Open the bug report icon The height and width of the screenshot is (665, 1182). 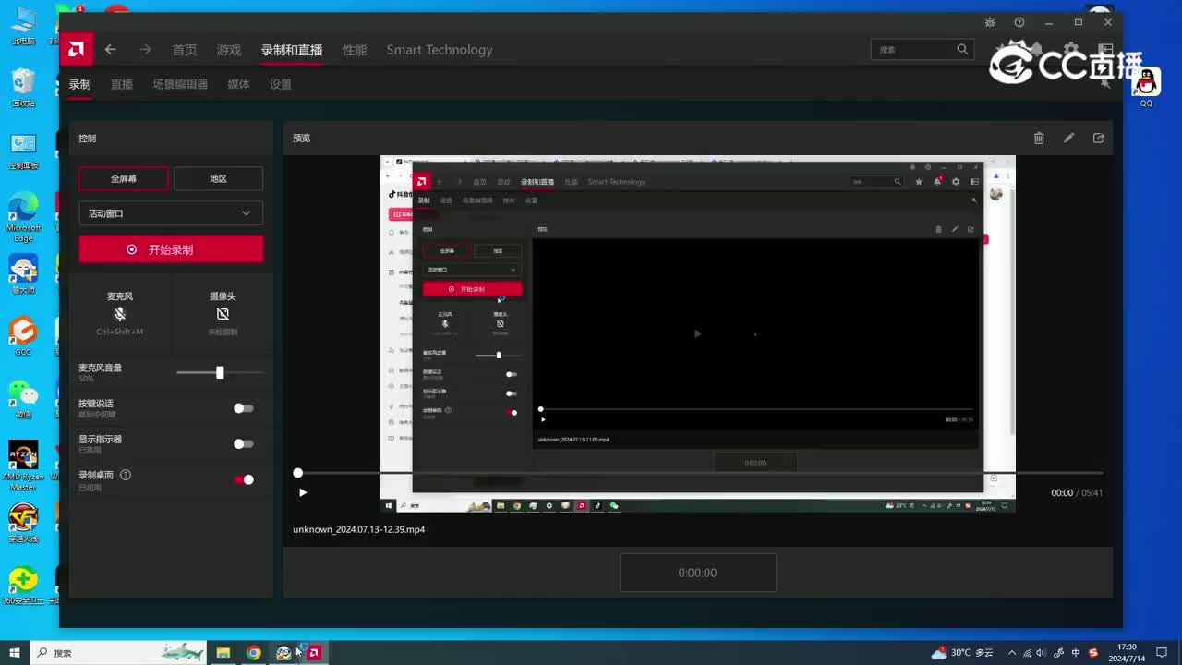point(990,22)
